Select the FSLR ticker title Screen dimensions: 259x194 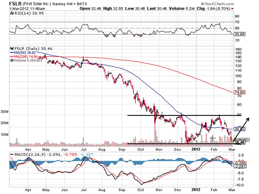(x=15, y=4)
